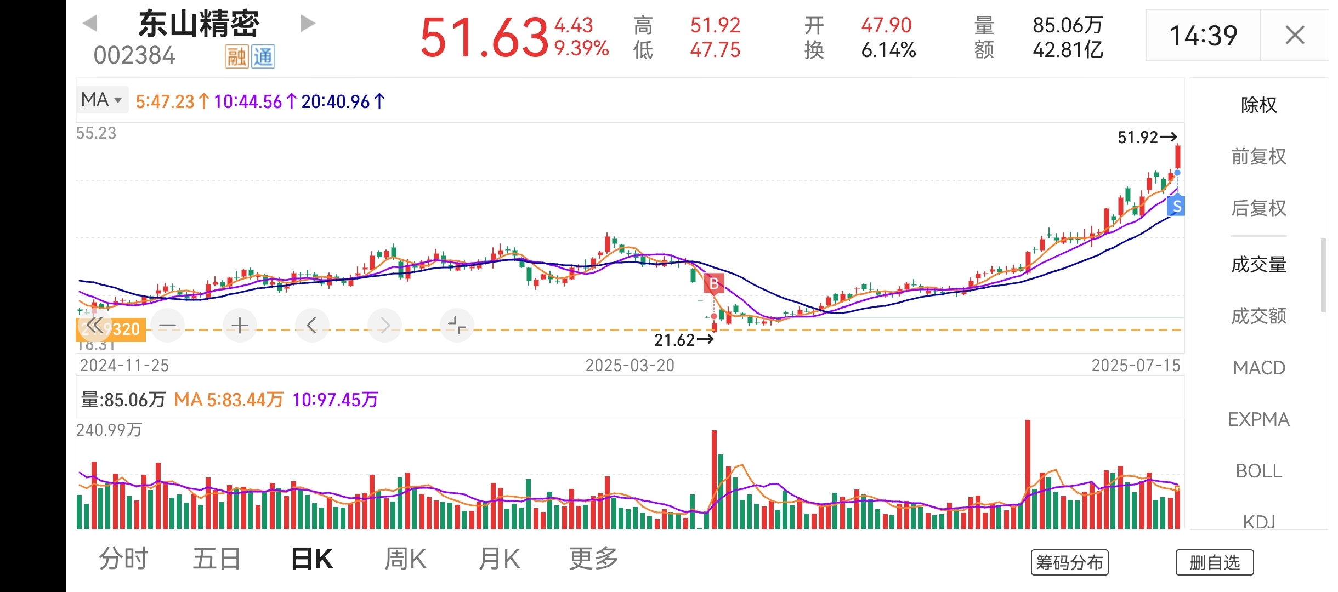Go to next stock with right arrow
The image size is (1338, 592).
coord(308,23)
